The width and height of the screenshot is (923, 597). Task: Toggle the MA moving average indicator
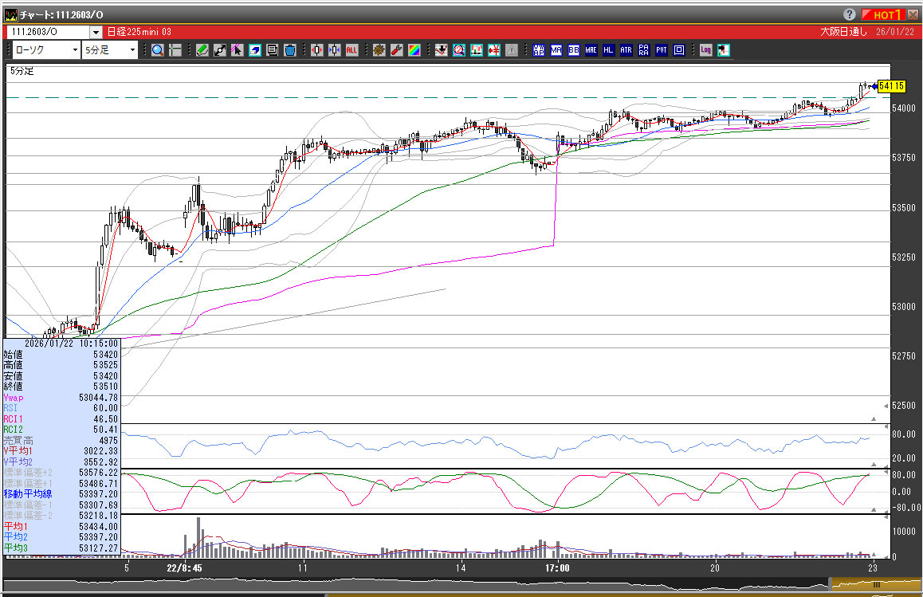point(556,50)
